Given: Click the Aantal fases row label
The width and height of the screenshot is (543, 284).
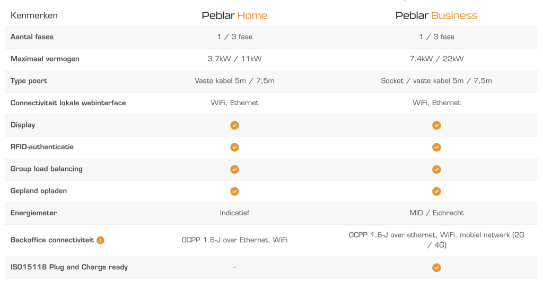Looking at the screenshot, I should (x=32, y=37).
